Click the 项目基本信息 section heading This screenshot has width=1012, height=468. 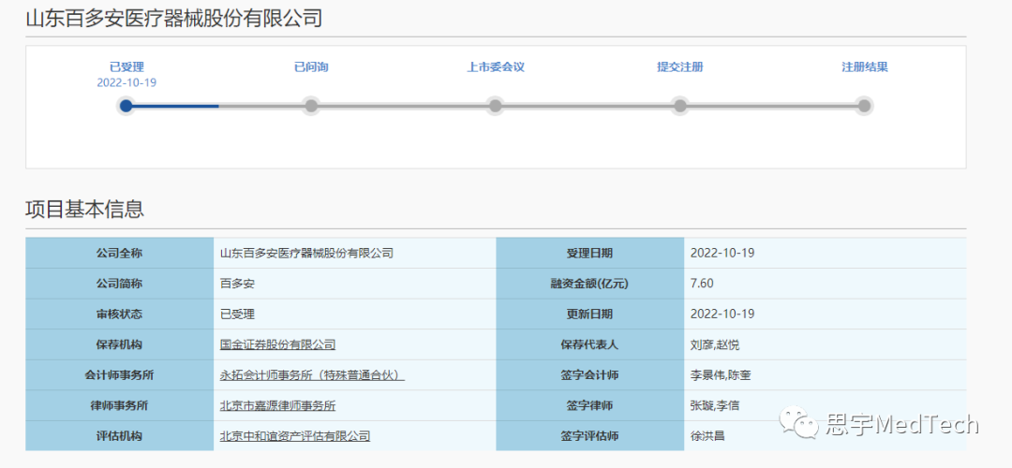click(84, 210)
